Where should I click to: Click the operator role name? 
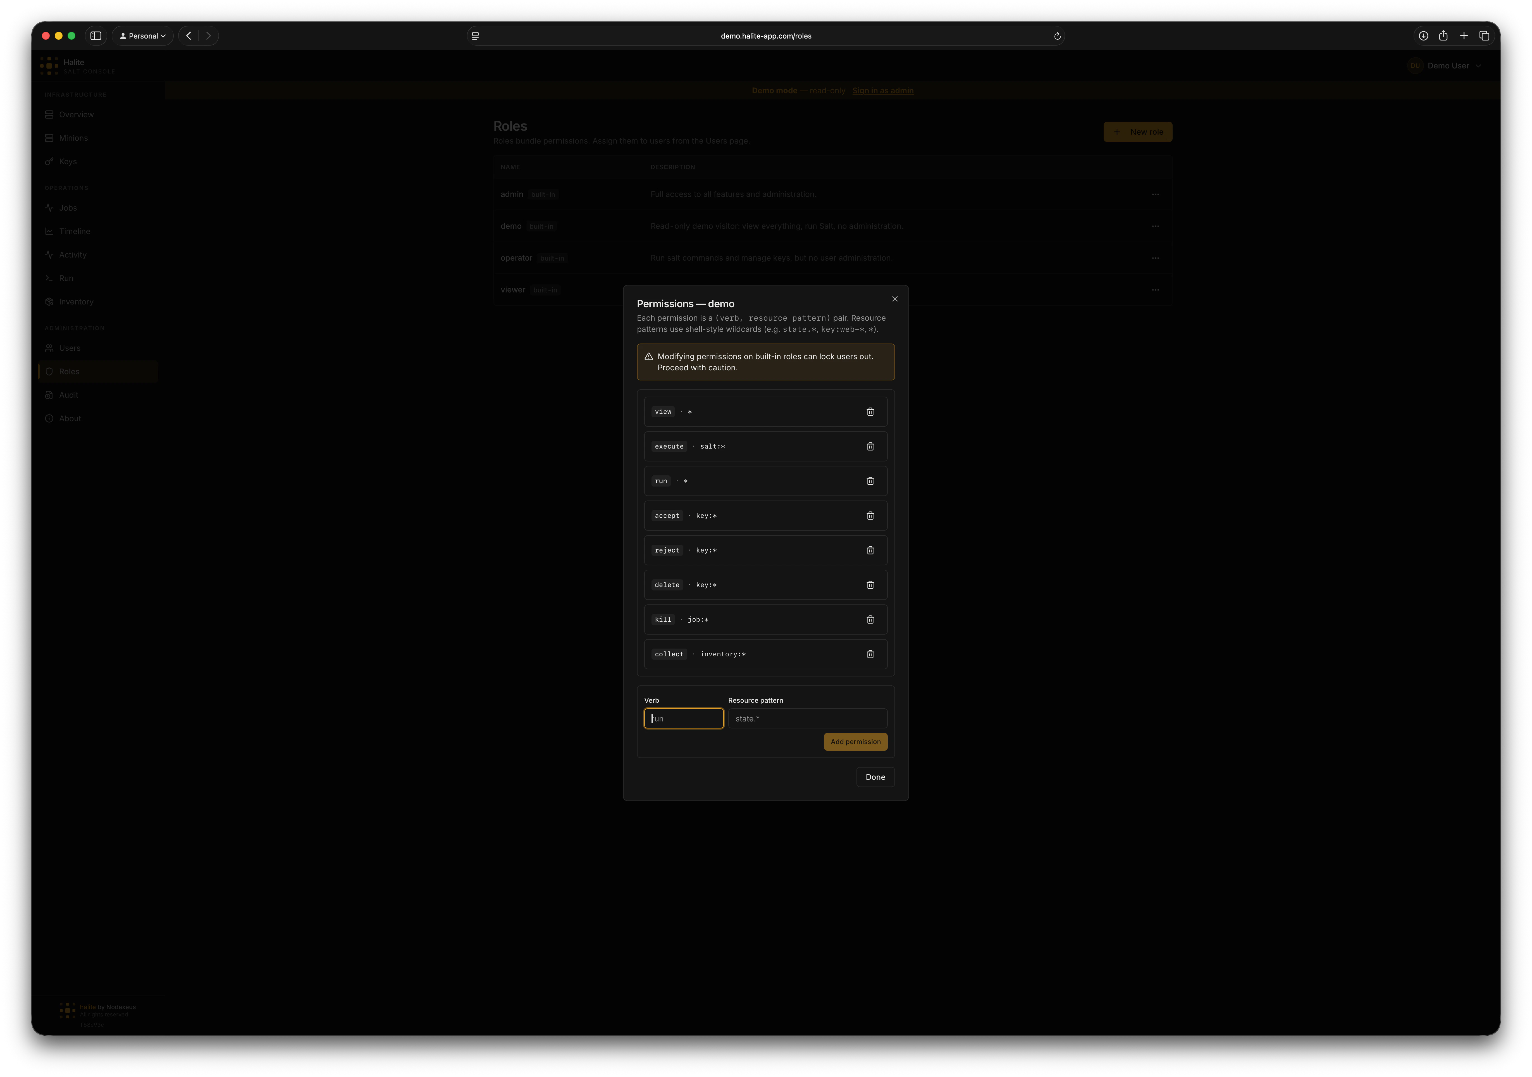tap(516, 258)
